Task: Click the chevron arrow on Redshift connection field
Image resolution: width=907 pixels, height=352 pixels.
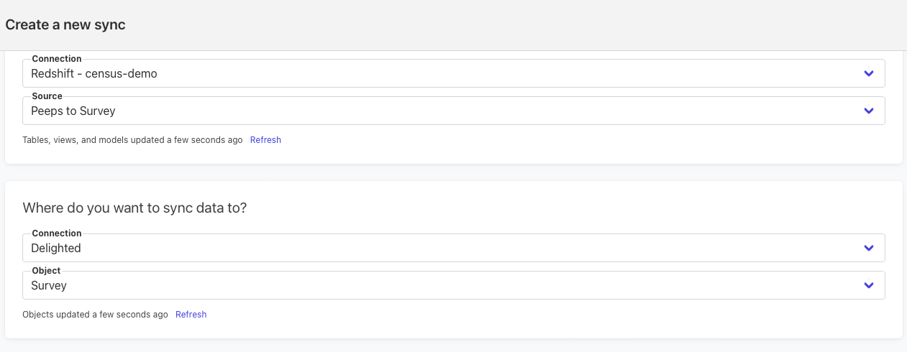Action: click(x=868, y=73)
